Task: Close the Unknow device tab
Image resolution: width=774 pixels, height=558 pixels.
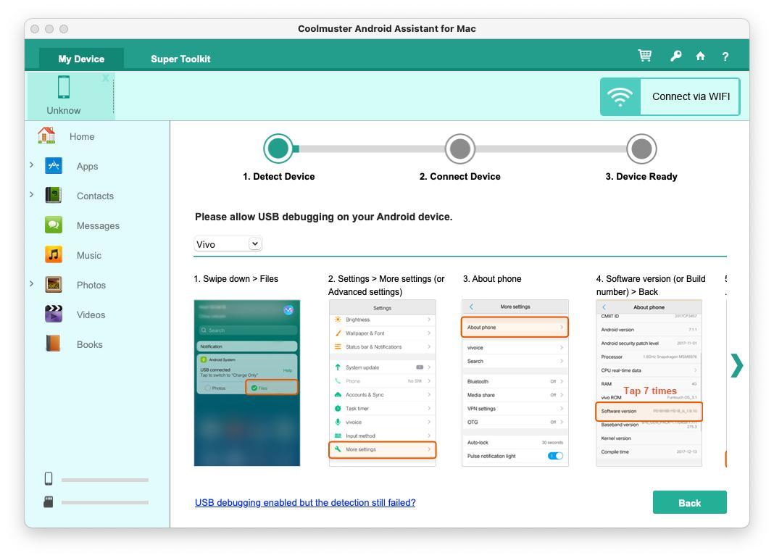Action: (x=106, y=78)
